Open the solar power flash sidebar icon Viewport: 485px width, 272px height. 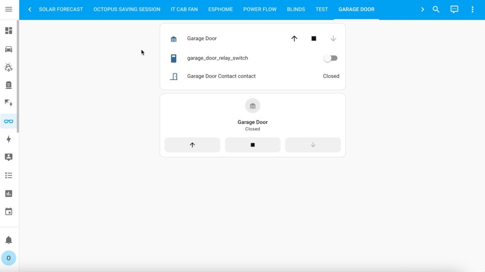tap(9, 103)
